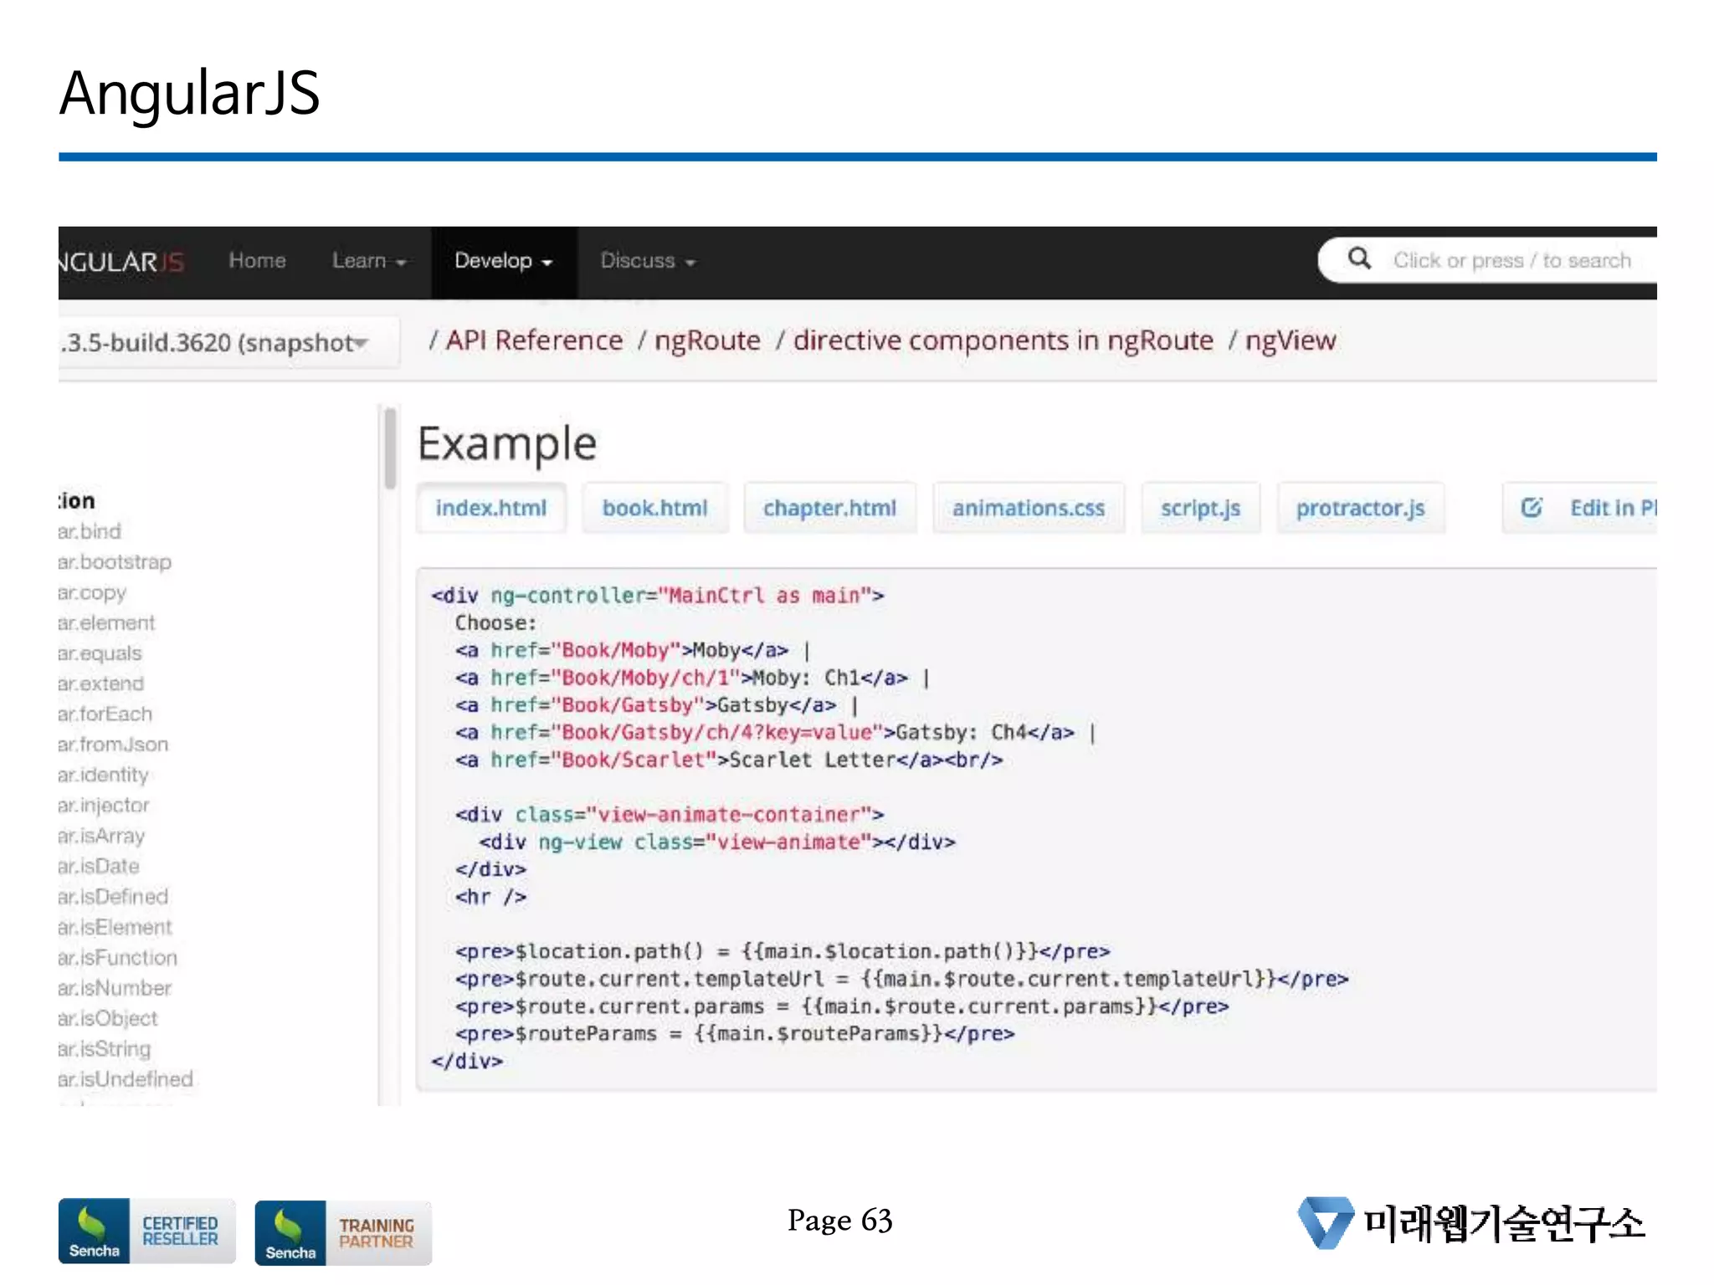
Task: Switch to the script.js tab
Action: click(x=1200, y=508)
